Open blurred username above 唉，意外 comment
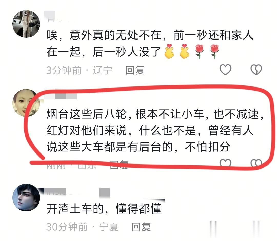 tap(53, 16)
